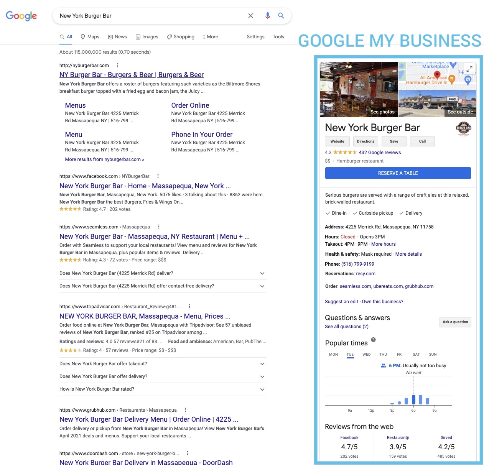Click the Directions button
484x465 pixels.
(365, 141)
